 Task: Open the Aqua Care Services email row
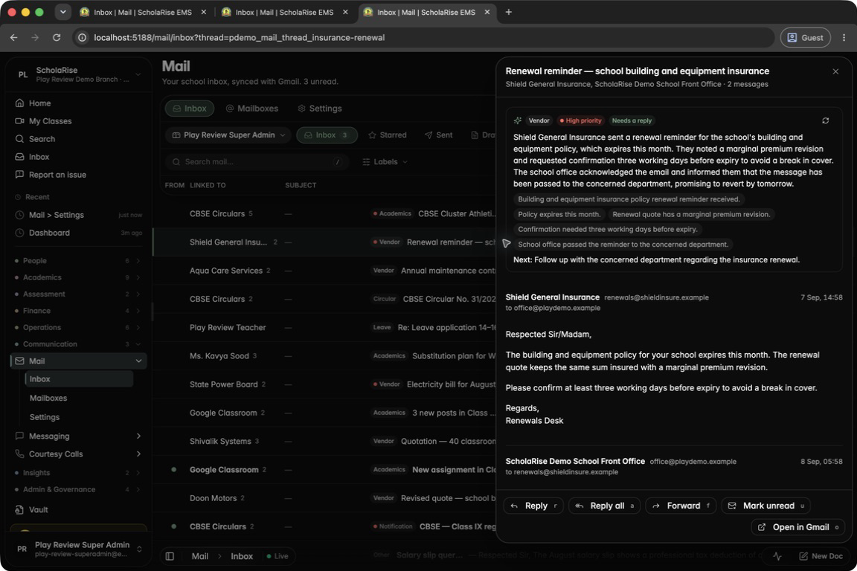pos(326,271)
